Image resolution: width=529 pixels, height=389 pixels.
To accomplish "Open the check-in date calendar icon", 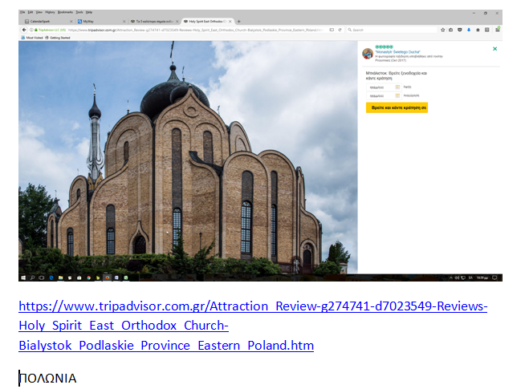I will coord(397,86).
